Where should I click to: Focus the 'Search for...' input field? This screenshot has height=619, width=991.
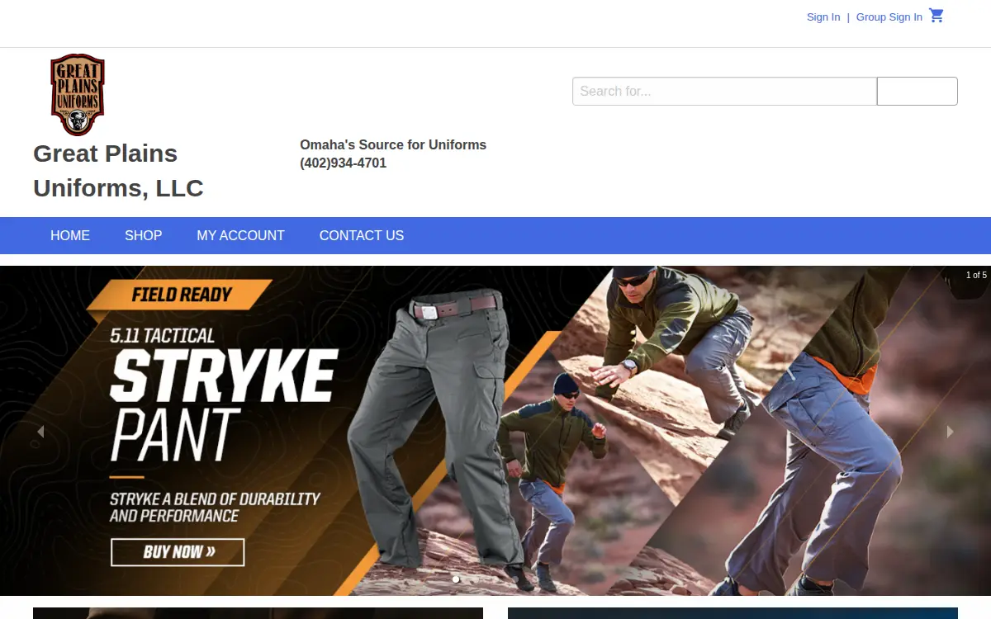724,91
